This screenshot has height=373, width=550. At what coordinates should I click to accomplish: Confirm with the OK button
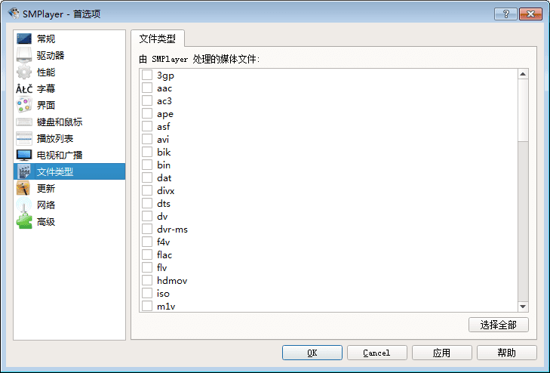(312, 353)
